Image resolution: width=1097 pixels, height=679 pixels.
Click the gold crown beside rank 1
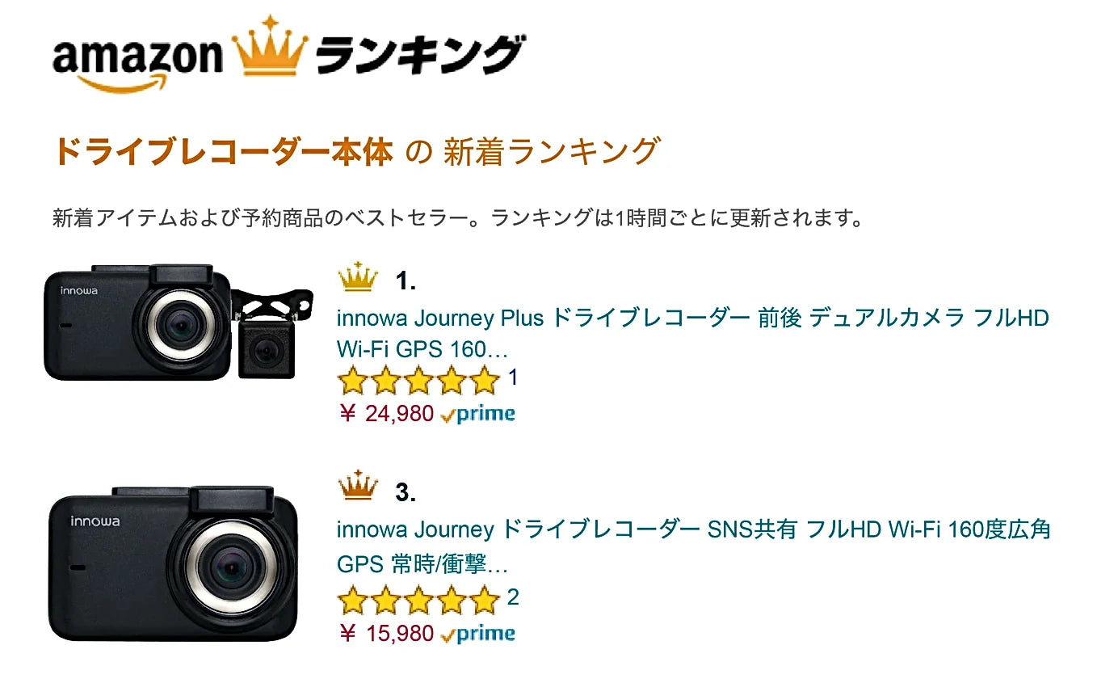[x=358, y=278]
